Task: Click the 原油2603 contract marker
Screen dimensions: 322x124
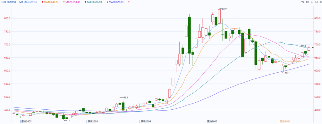Action: [x=93, y=121]
